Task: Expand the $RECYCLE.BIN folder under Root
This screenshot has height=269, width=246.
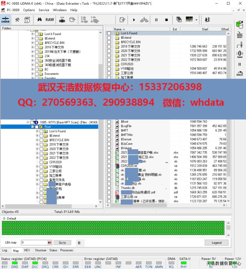Action: pyautogui.click(x=37, y=140)
